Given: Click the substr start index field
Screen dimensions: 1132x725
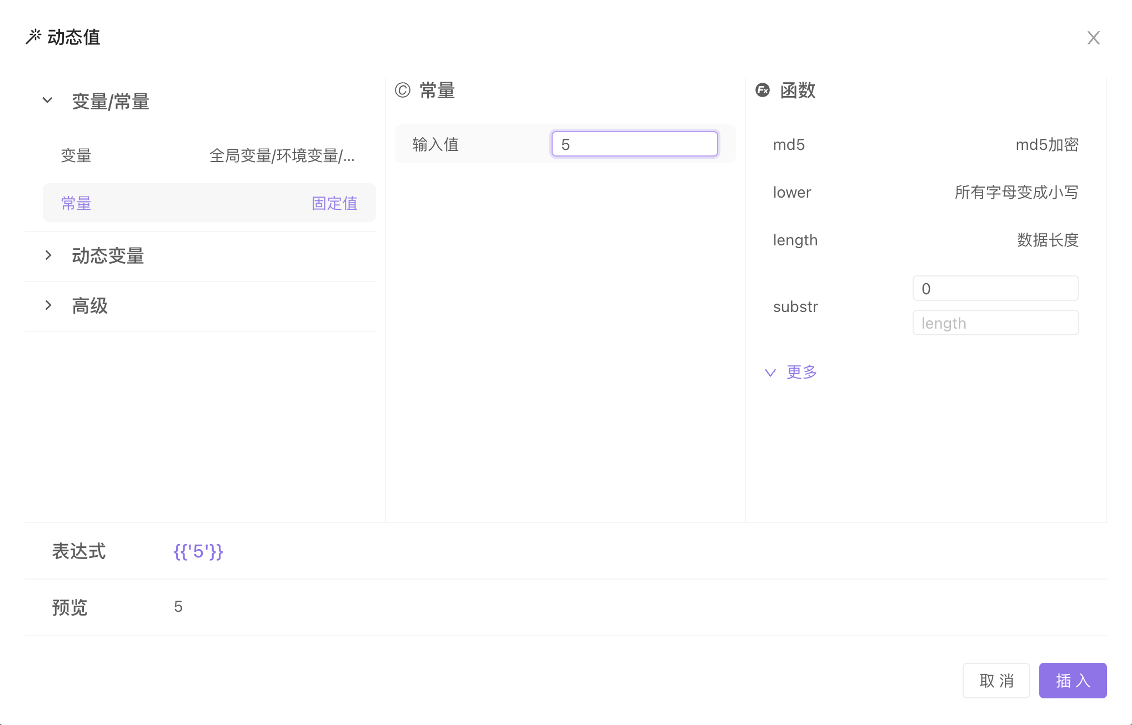Looking at the screenshot, I should 995,289.
